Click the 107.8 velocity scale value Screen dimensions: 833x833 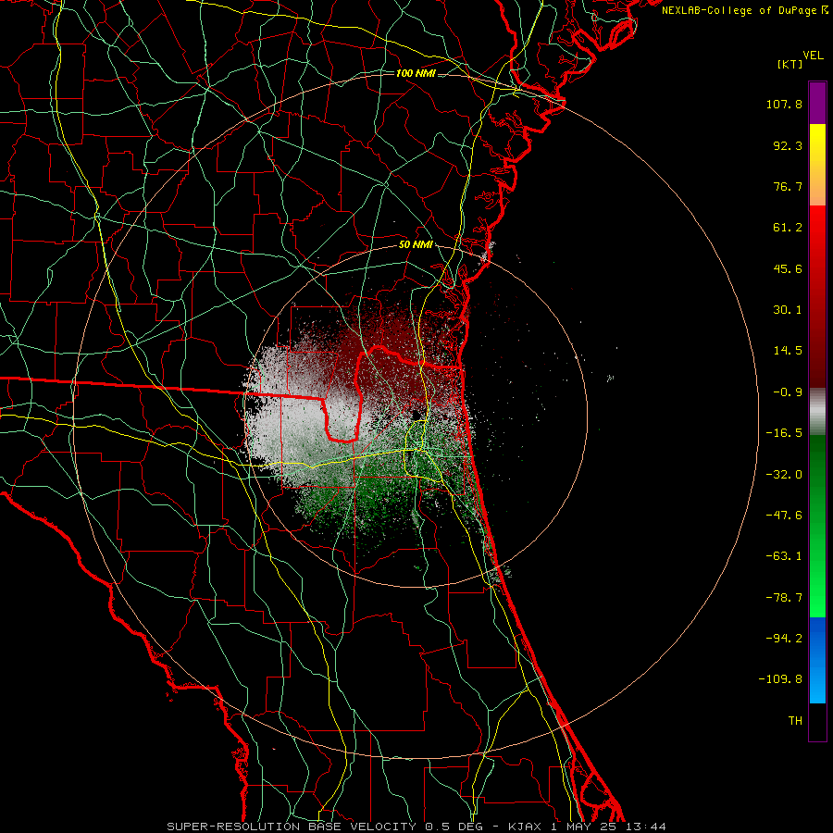pos(784,104)
